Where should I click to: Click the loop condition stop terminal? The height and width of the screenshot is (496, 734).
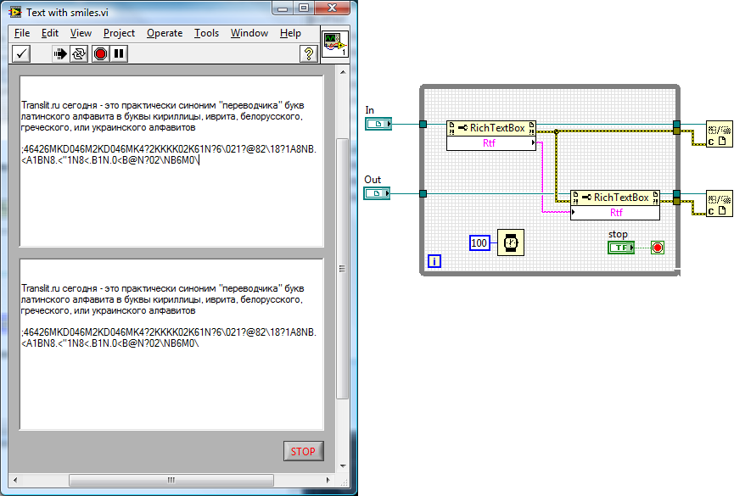[658, 247]
